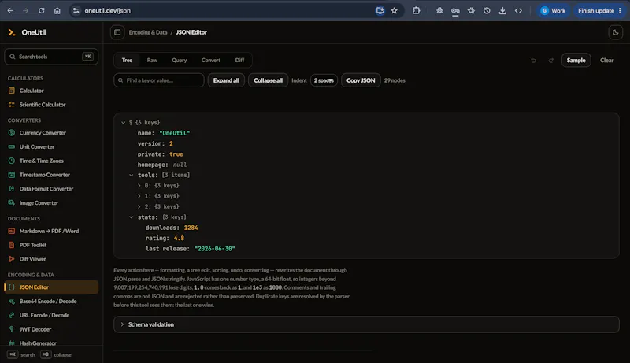The height and width of the screenshot is (363, 630).
Task: Open Time & Time Zones tool
Action: (51, 161)
